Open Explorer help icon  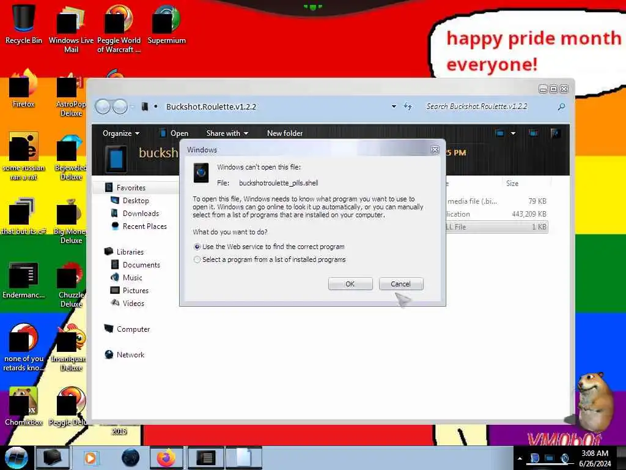click(x=555, y=133)
